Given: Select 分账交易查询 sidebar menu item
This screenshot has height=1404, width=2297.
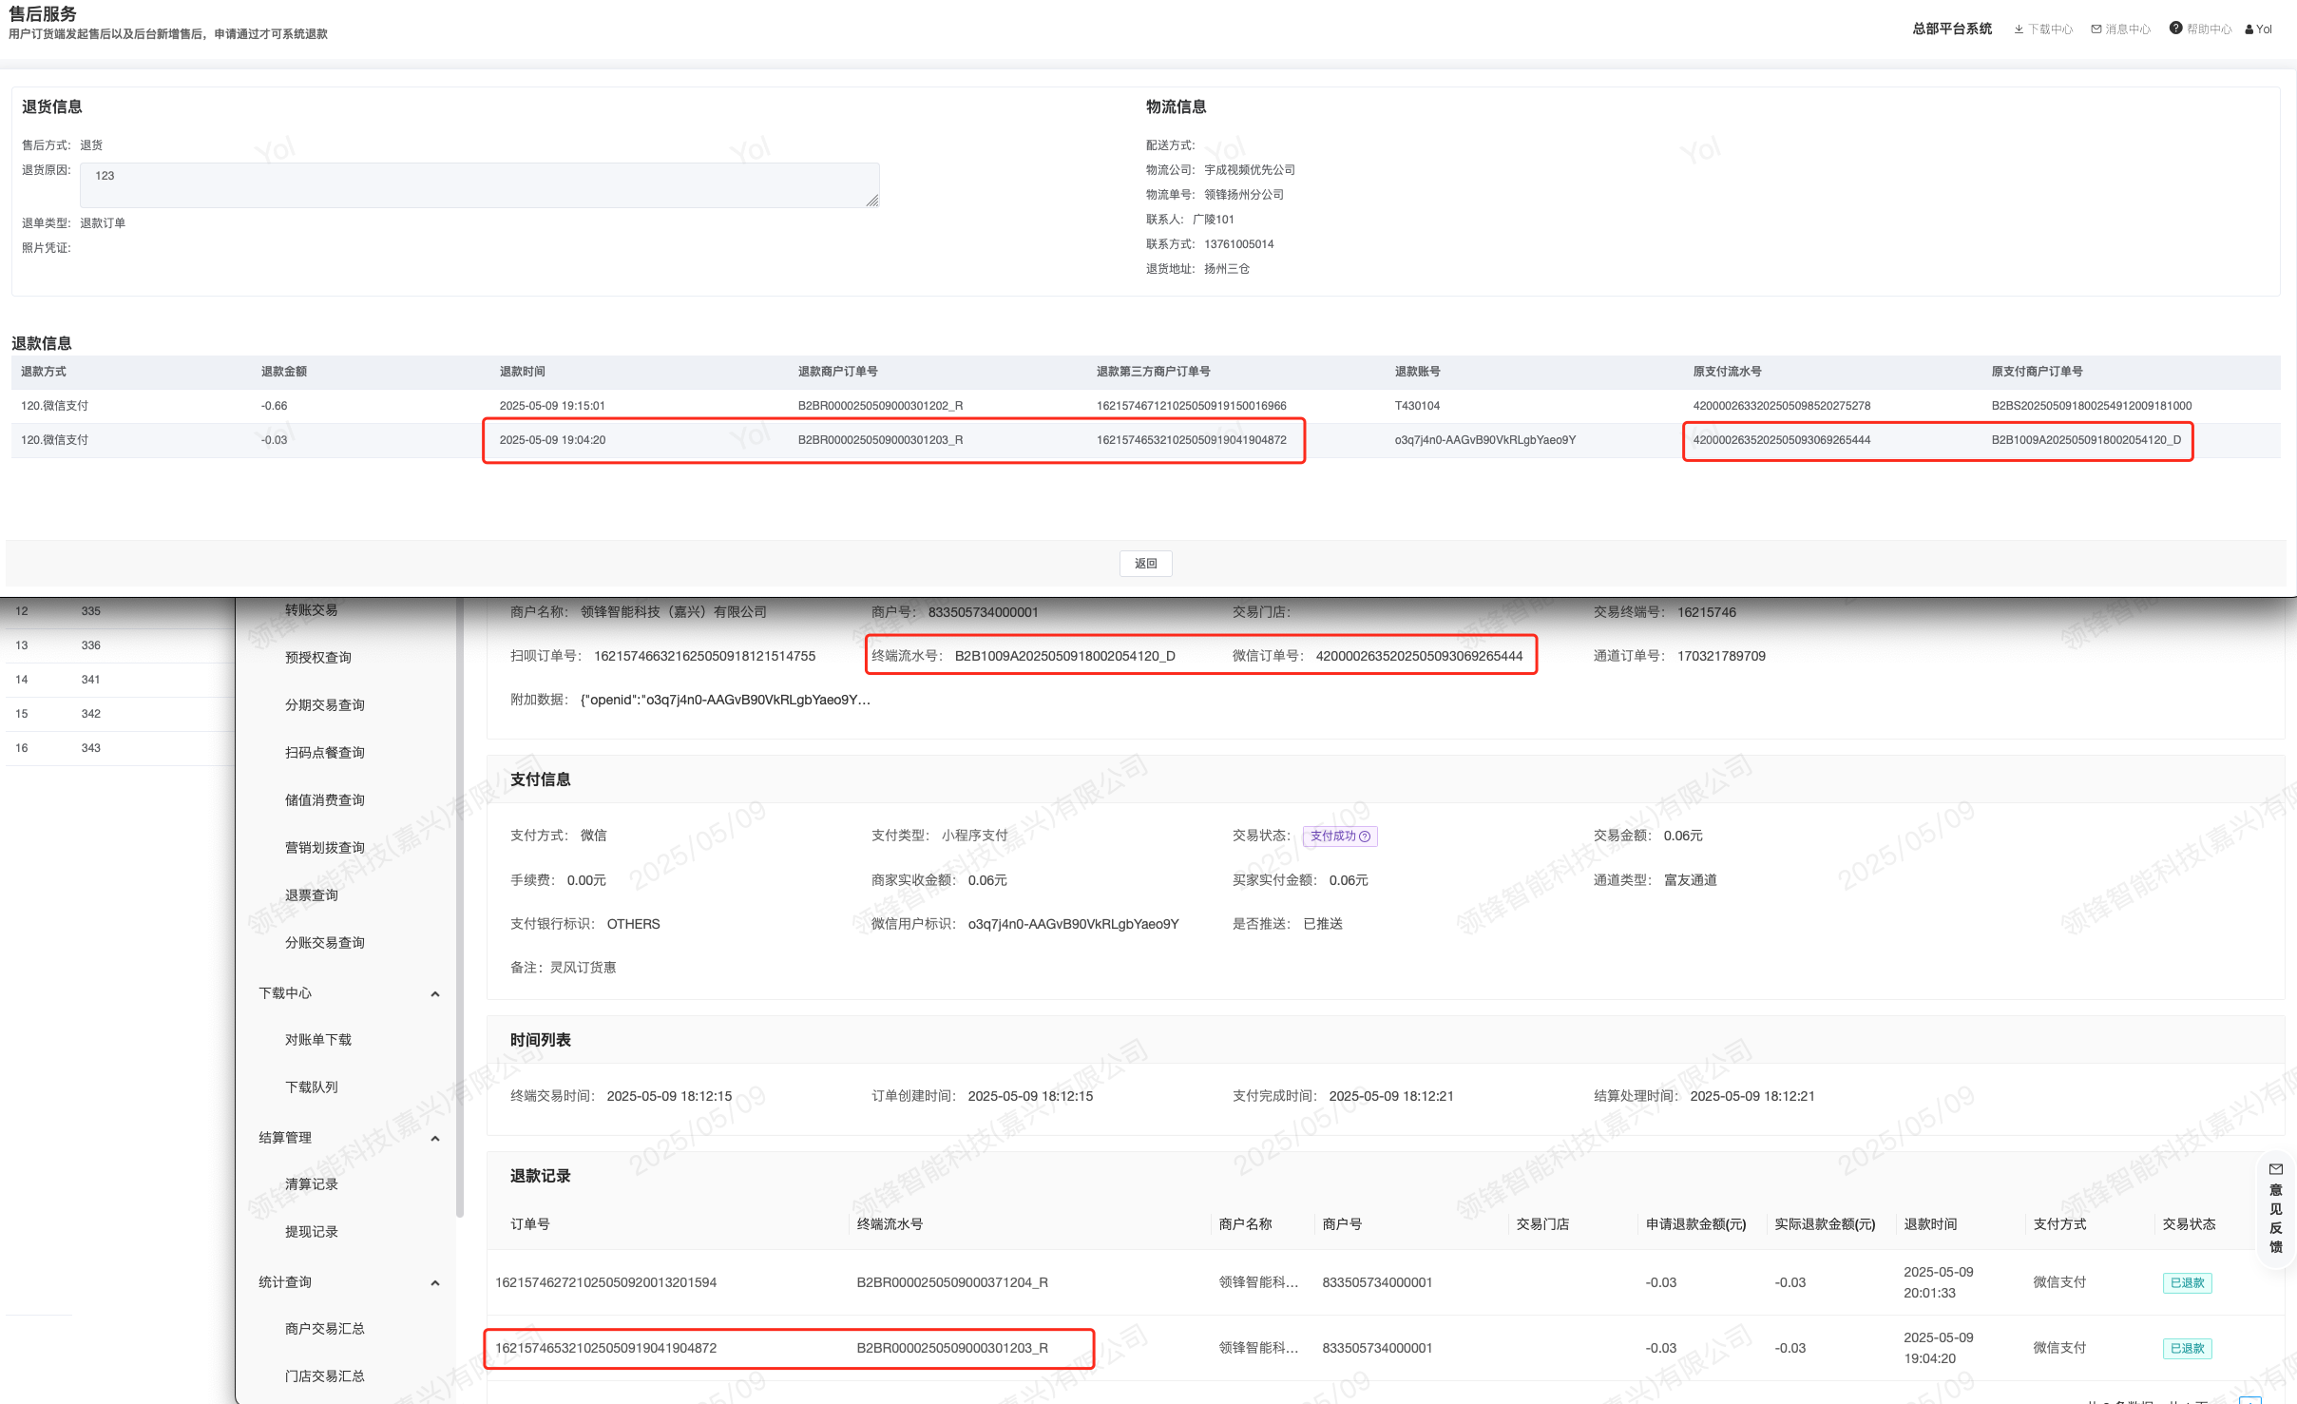Looking at the screenshot, I should tap(325, 943).
